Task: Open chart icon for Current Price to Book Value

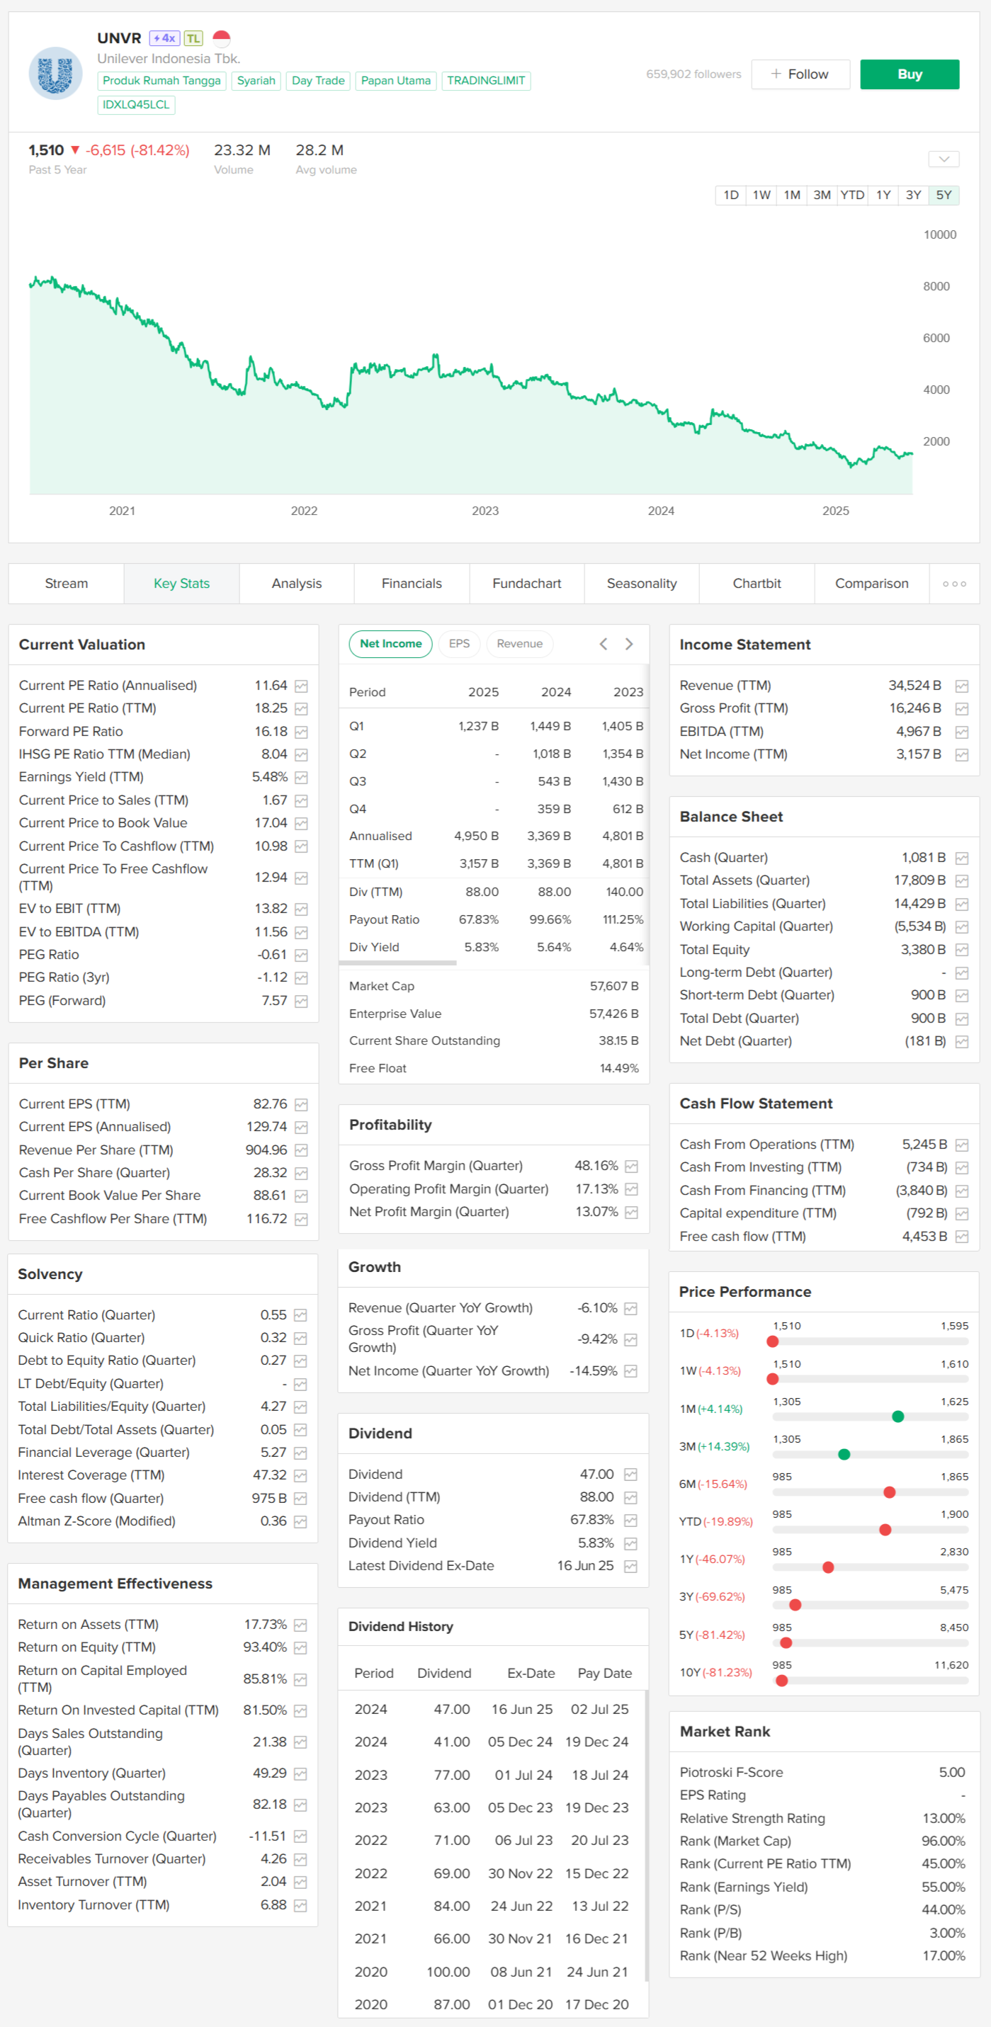Action: click(x=300, y=823)
